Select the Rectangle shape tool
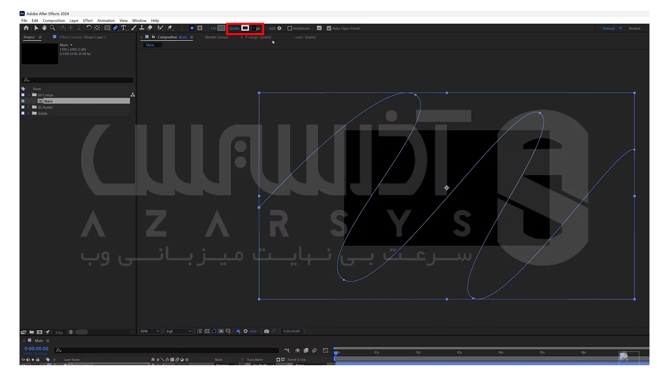The height and width of the screenshot is (376, 669). click(107, 28)
